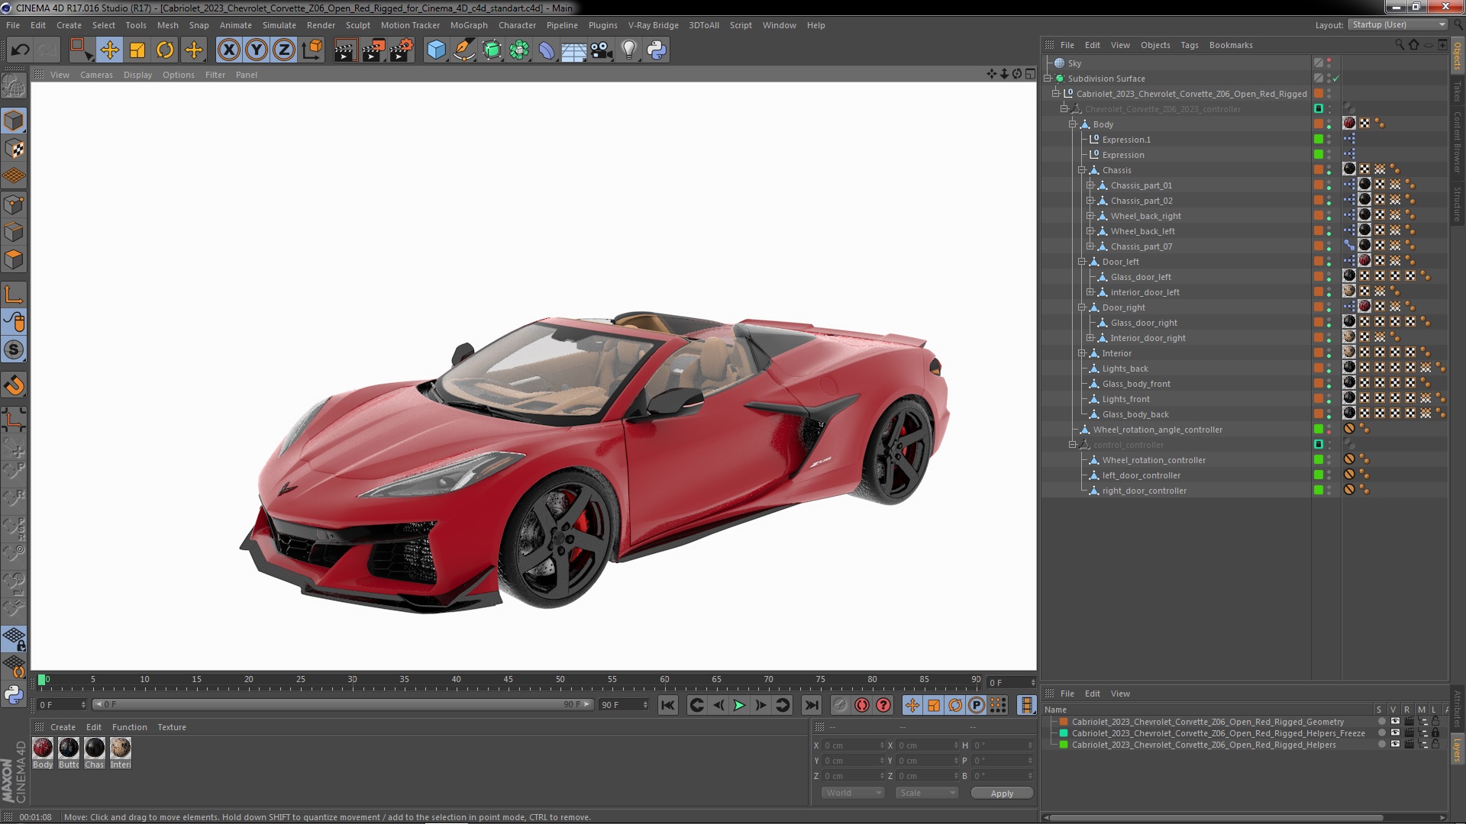Toggle Z axis lock
Screen dimensions: 1466x824
284,50
